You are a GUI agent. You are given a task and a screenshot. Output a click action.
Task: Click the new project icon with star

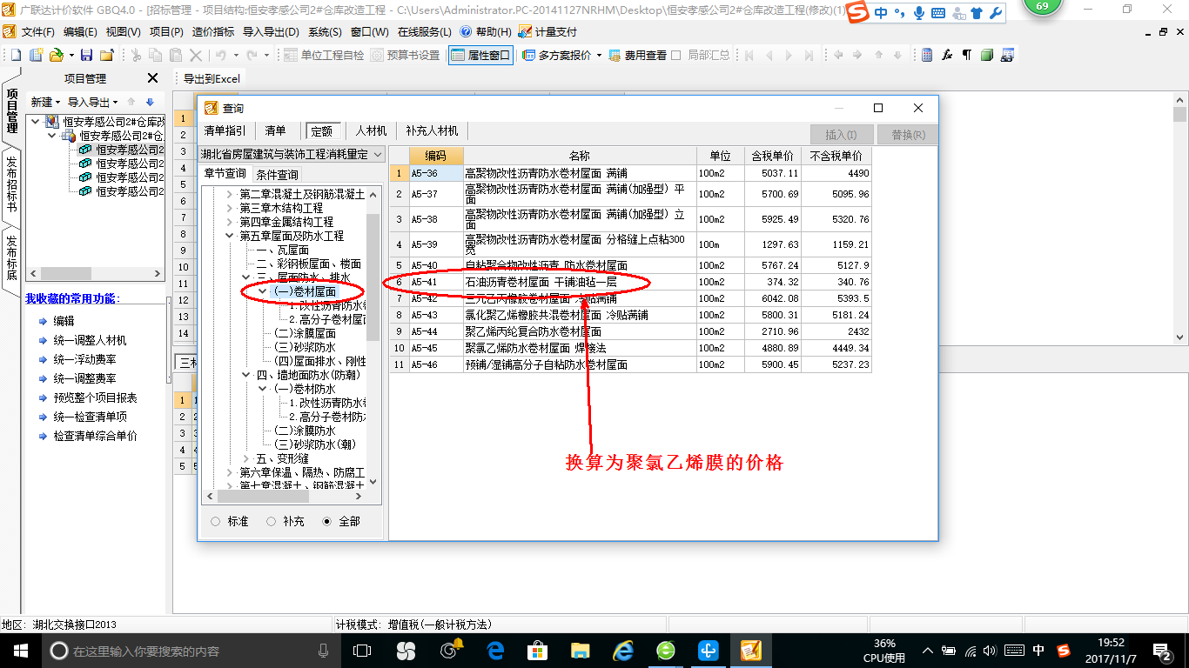37,55
